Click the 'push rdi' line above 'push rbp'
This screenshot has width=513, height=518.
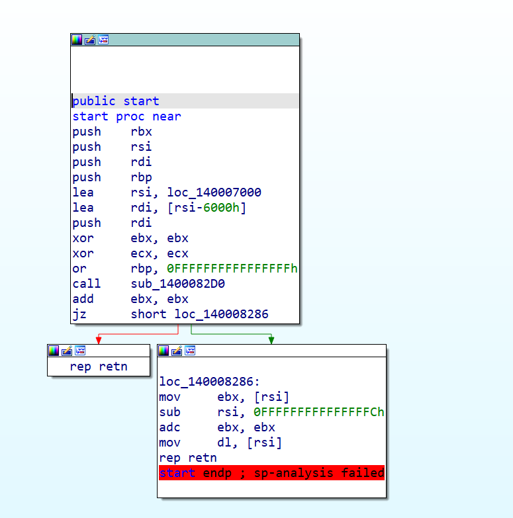pos(112,162)
